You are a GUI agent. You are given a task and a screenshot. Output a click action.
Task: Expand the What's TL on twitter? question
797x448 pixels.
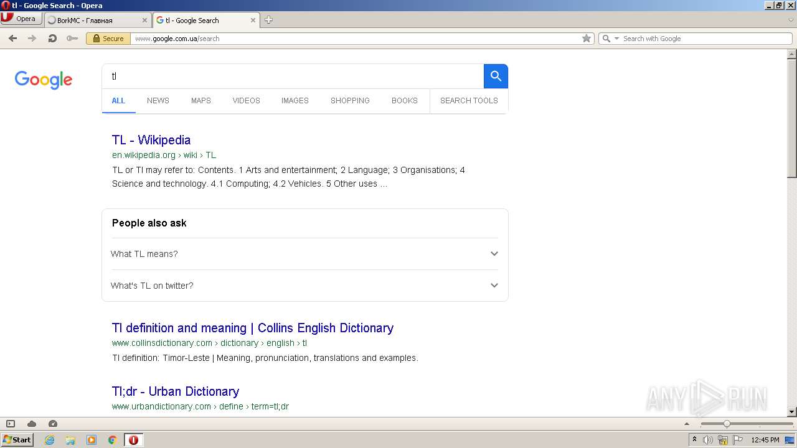pyautogui.click(x=305, y=286)
